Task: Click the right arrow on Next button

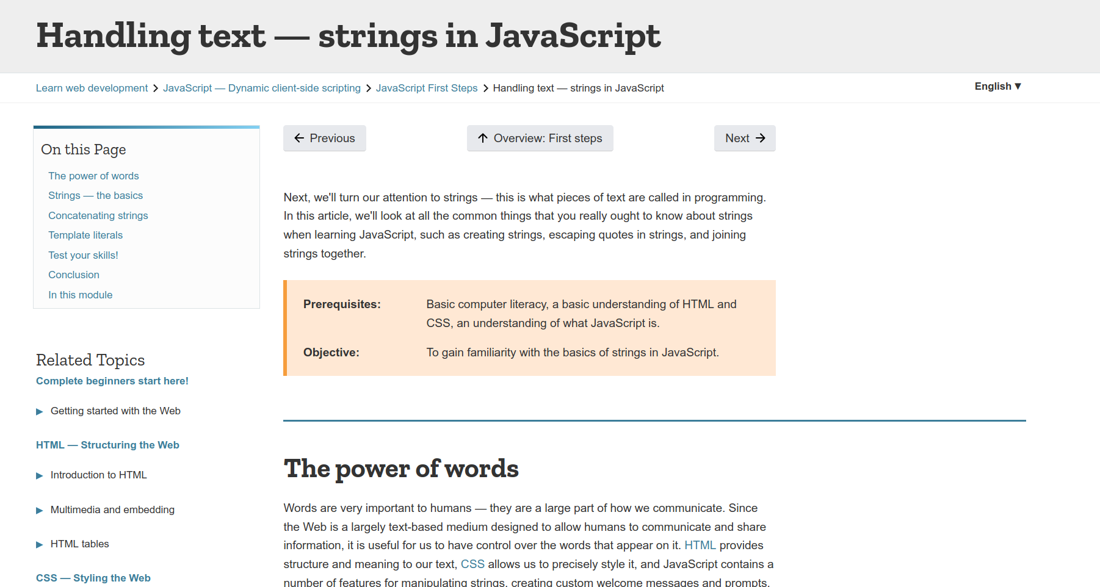Action: pyautogui.click(x=761, y=138)
